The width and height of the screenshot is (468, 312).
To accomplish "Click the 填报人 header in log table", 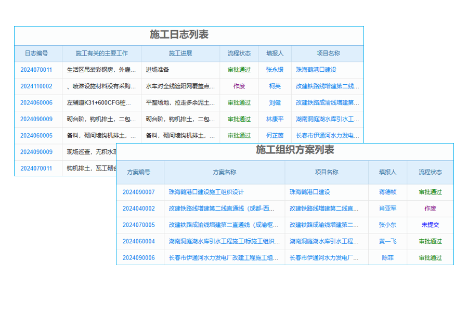I will tap(275, 53).
